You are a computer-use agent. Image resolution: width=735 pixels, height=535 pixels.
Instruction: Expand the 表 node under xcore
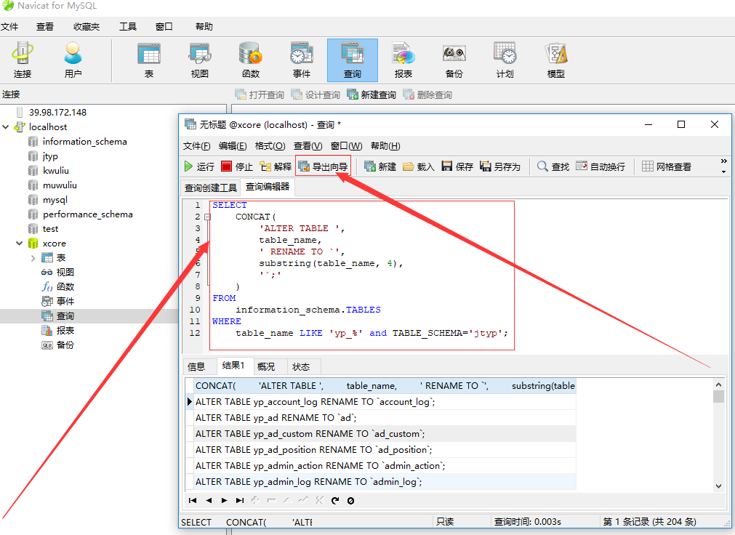[x=33, y=258]
